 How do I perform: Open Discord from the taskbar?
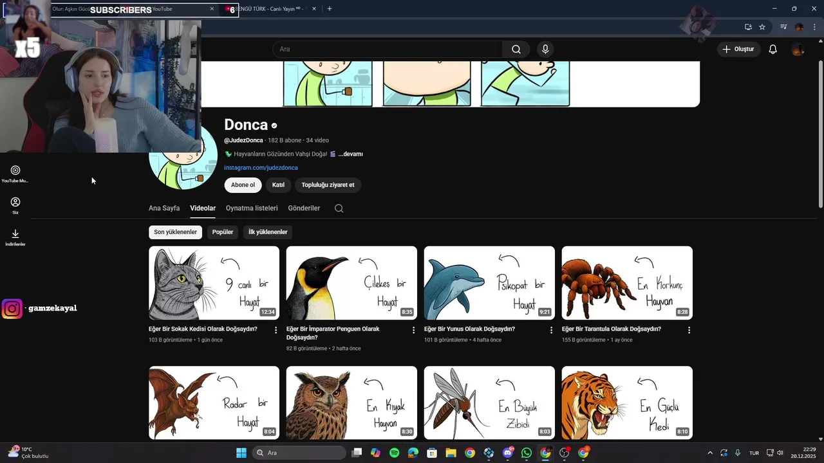click(x=508, y=453)
